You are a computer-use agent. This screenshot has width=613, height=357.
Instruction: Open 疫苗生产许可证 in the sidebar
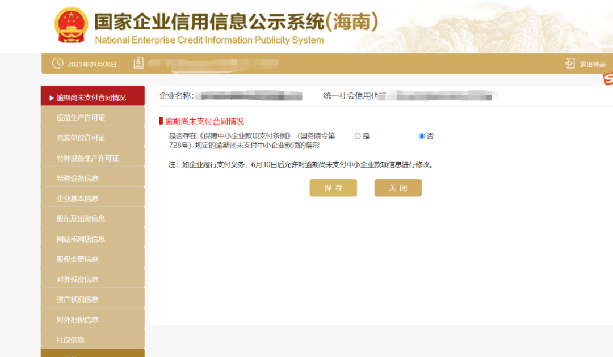(x=81, y=118)
